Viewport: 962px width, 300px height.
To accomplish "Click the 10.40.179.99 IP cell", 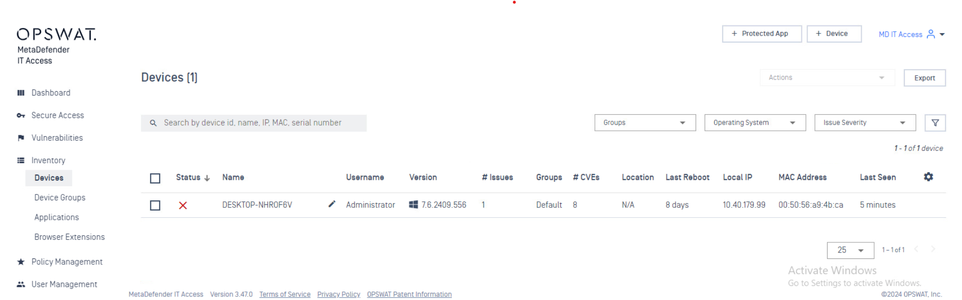I will 744,205.
